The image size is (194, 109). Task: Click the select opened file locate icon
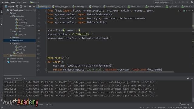(x=17, y=6)
